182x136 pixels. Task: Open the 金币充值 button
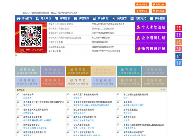(x=158, y=11)
